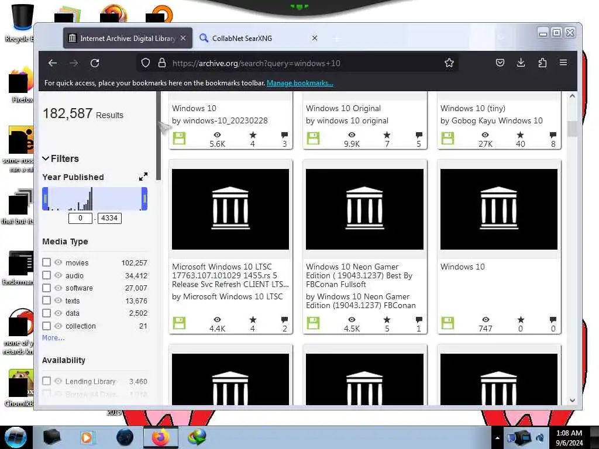The width and height of the screenshot is (599, 449).
Task: Click reviews bubble on Windows 10 Original card
Action: click(419, 135)
